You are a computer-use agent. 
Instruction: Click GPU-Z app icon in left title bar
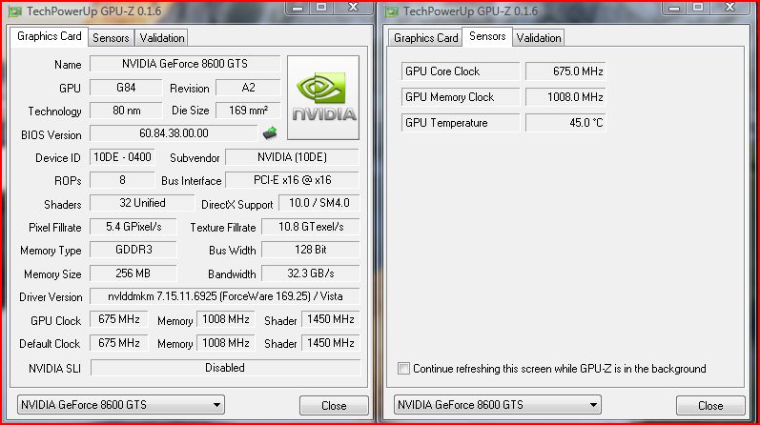point(15,11)
